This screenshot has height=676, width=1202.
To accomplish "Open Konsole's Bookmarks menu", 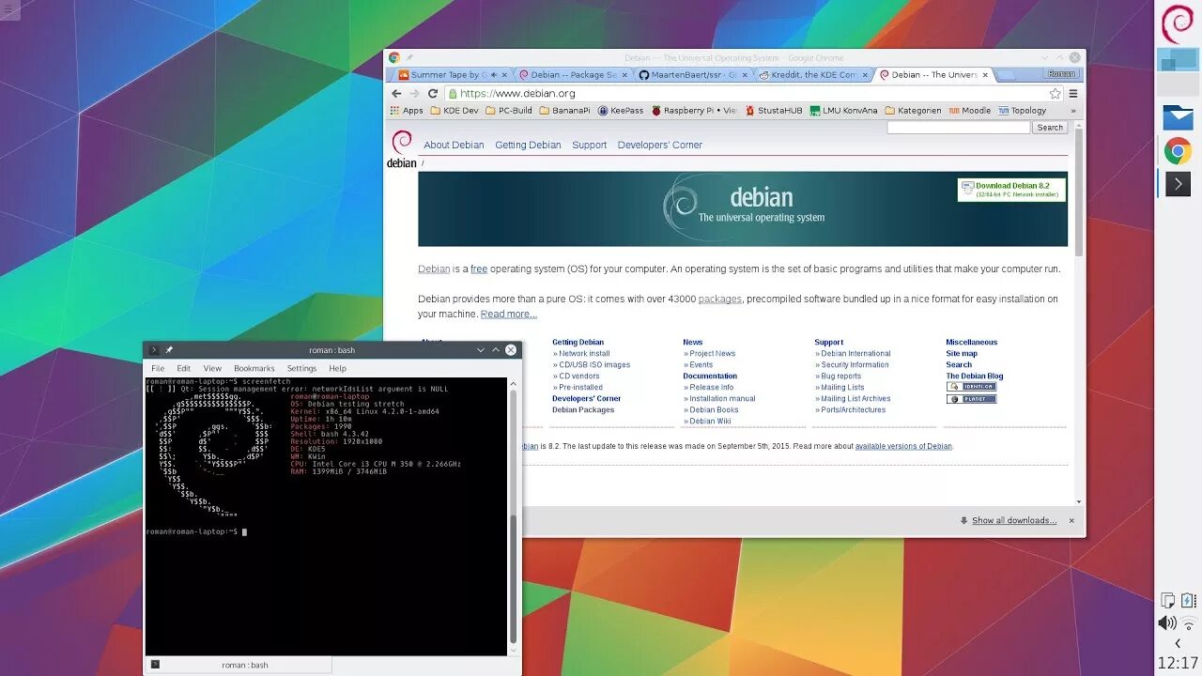I will coord(254,368).
